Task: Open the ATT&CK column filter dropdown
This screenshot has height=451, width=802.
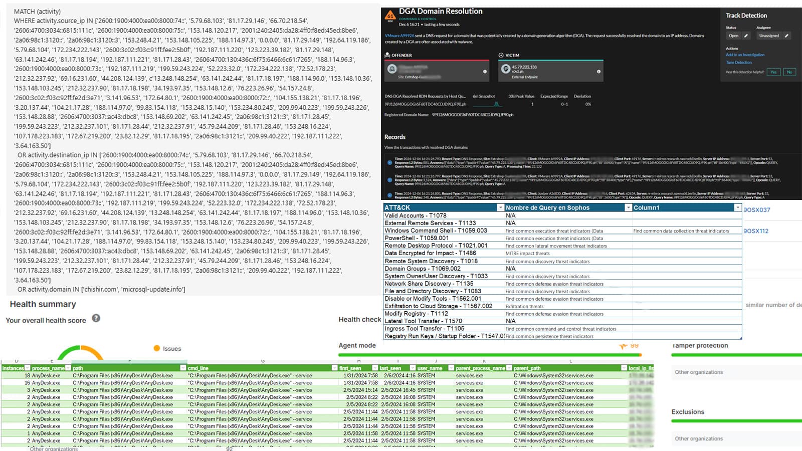Action: click(x=501, y=207)
